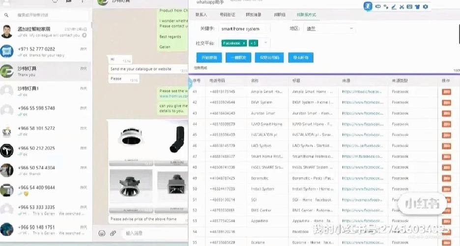Open the +966 53 333 3335 conversation
460x246 pixels.
tap(46, 210)
